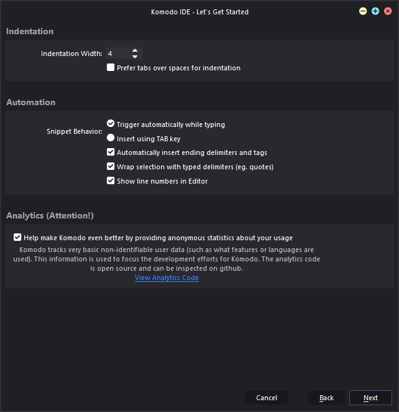This screenshot has height=412, width=399.
Task: Disable Show line numbers in Editor
Action: click(x=111, y=181)
